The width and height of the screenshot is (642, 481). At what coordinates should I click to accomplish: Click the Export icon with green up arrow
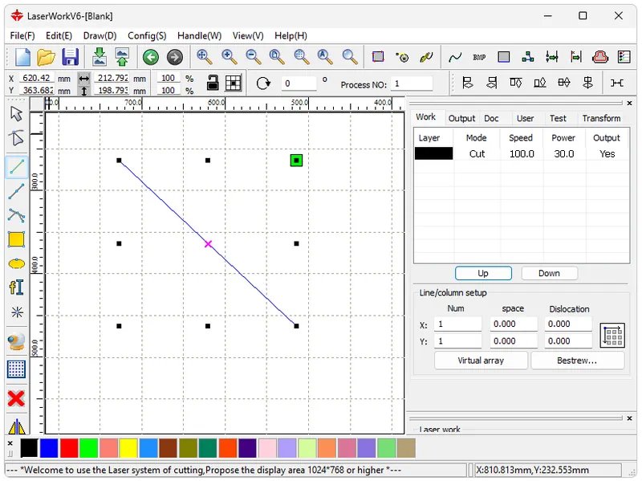pyautogui.click(x=122, y=57)
